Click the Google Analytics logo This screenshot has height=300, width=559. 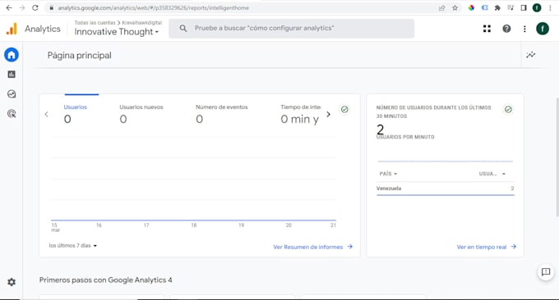pyautogui.click(x=12, y=29)
